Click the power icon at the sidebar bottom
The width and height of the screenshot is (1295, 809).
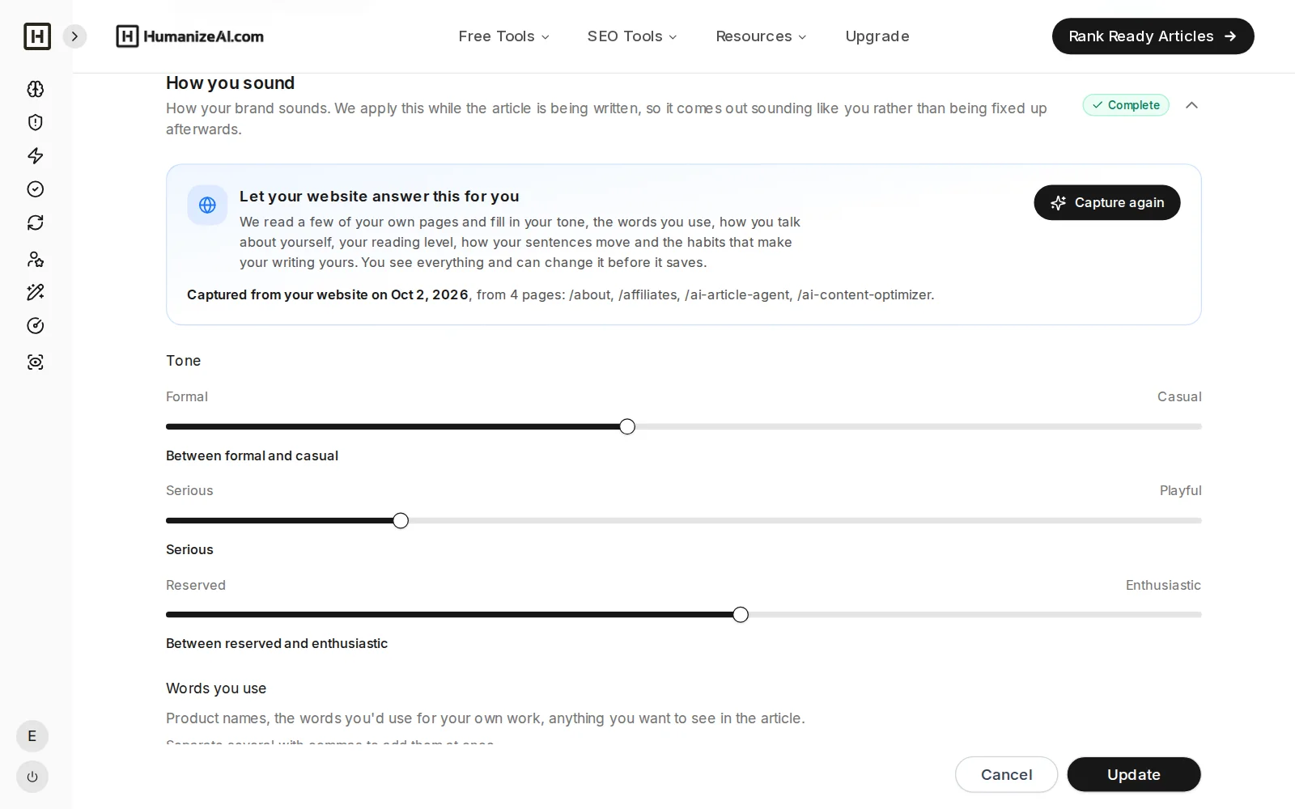pyautogui.click(x=32, y=777)
